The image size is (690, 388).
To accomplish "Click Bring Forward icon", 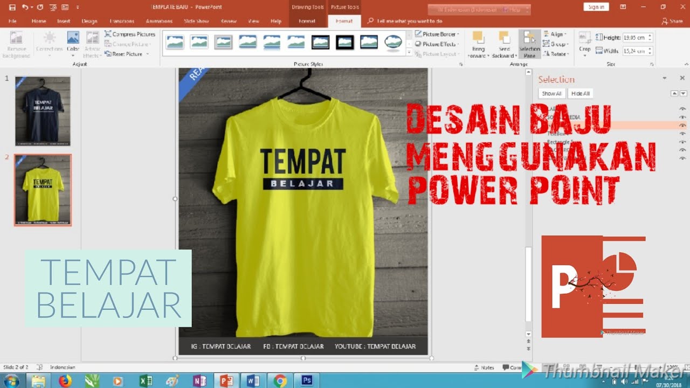I will coord(478,37).
